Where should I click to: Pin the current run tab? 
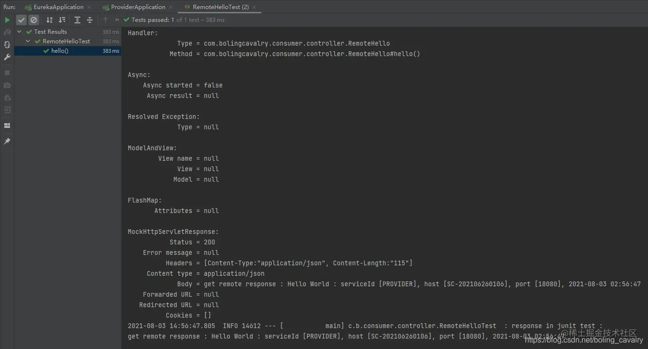click(x=7, y=141)
